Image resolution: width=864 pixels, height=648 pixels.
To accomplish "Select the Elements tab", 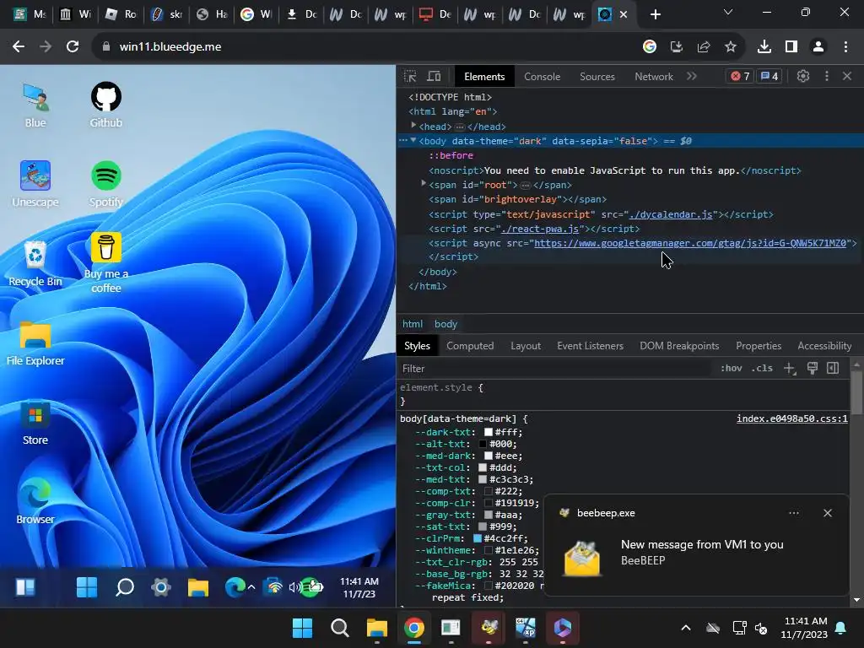I will pos(484,77).
